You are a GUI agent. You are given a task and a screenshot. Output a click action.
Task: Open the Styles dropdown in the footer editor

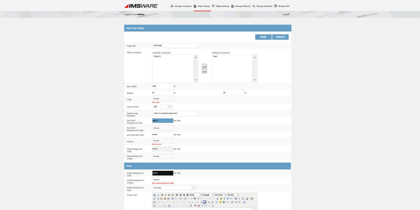point(194,195)
